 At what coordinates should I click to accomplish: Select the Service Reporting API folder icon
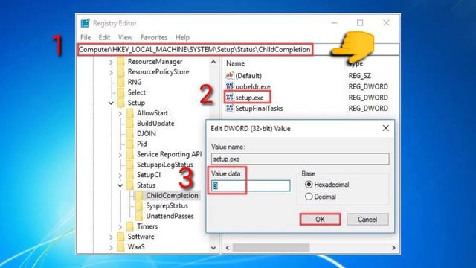[x=130, y=154]
